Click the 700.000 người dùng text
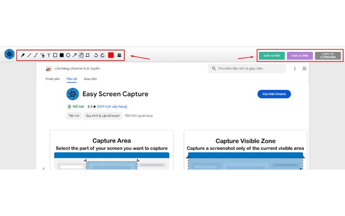Viewport: 345px width, 216px height. 139,116
